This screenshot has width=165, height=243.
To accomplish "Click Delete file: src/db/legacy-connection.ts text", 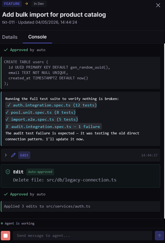I will 65,180.
